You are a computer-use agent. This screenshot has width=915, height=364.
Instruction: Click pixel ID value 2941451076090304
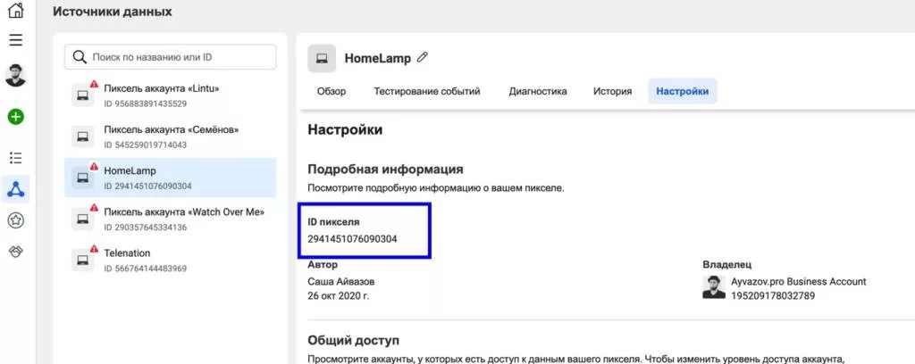[x=352, y=239]
